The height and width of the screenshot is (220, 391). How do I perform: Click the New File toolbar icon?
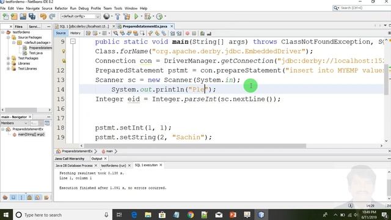[5, 16]
